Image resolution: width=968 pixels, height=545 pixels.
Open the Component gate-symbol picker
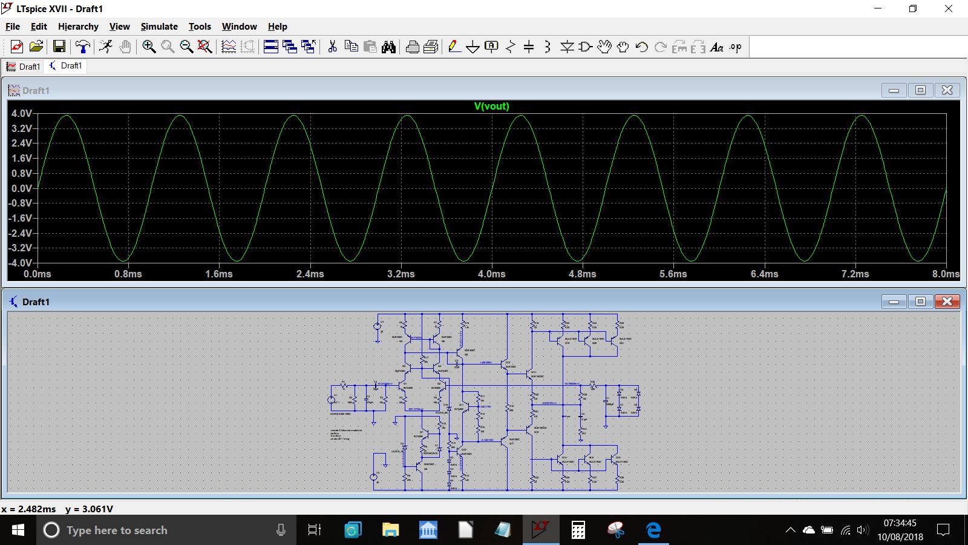pos(585,47)
